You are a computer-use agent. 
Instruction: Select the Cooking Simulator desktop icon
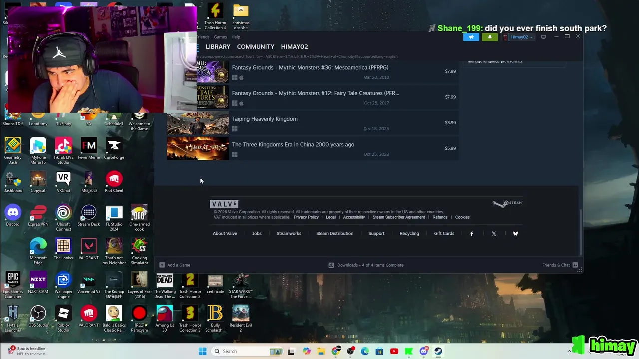pos(139,252)
